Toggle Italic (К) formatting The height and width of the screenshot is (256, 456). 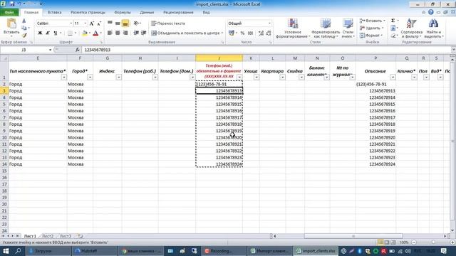coord(48,33)
